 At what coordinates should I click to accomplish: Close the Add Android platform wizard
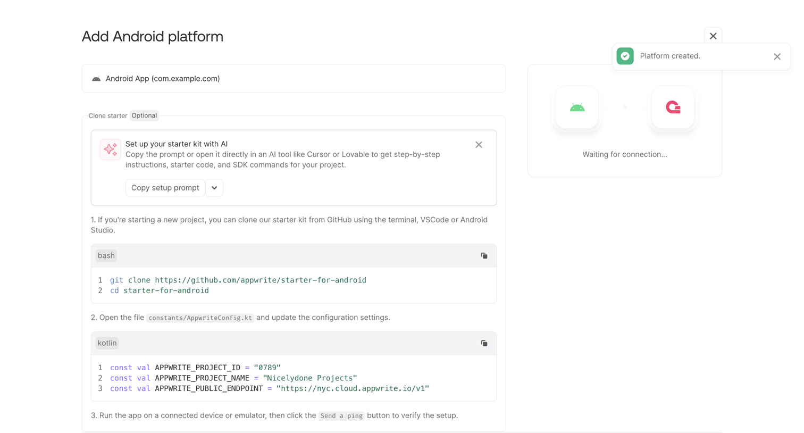click(713, 36)
